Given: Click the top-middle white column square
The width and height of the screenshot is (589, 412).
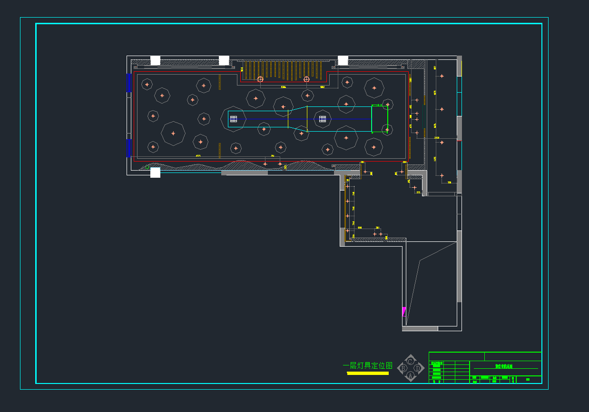Looking at the screenshot, I should [224, 60].
